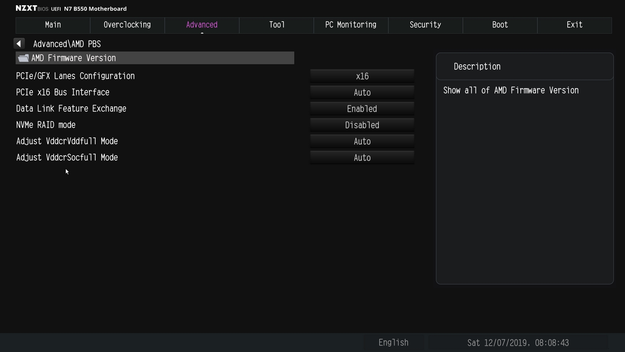Change PCIe x16 Bus Interface Auto value
Viewport: 625px width, 352px height.
pos(362,92)
